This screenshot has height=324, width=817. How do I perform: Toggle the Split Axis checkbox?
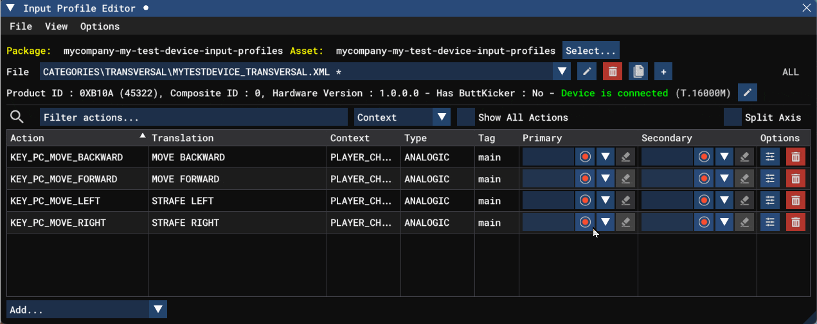(732, 117)
